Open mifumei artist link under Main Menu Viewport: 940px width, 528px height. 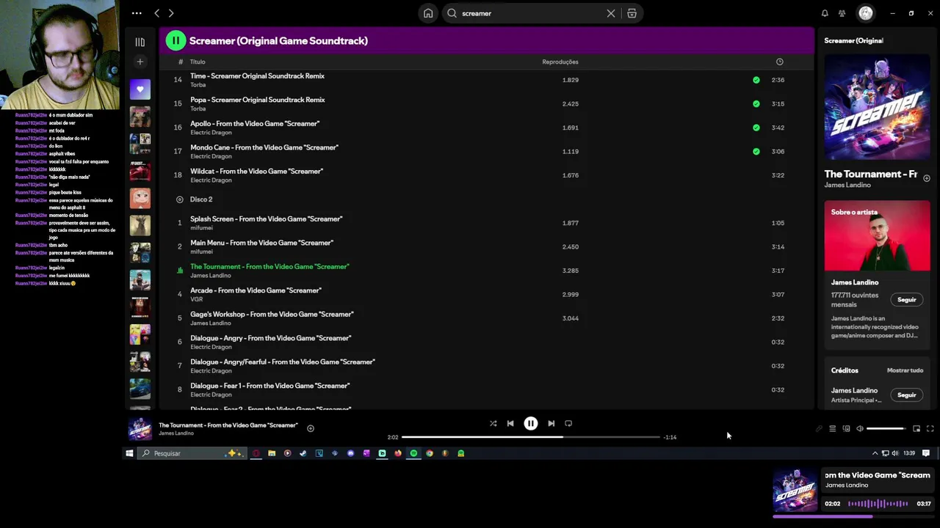201,252
